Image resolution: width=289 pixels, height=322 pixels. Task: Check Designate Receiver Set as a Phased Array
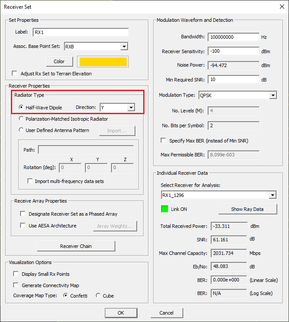pos(23,214)
